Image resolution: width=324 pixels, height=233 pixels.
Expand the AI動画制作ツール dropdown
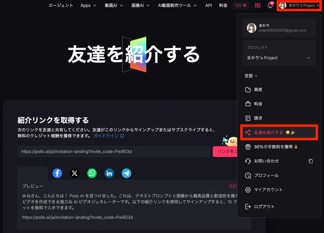click(x=177, y=5)
